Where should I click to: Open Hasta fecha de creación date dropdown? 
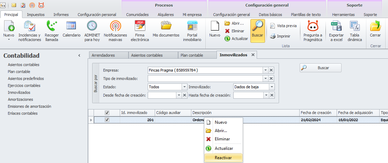pos(265,95)
